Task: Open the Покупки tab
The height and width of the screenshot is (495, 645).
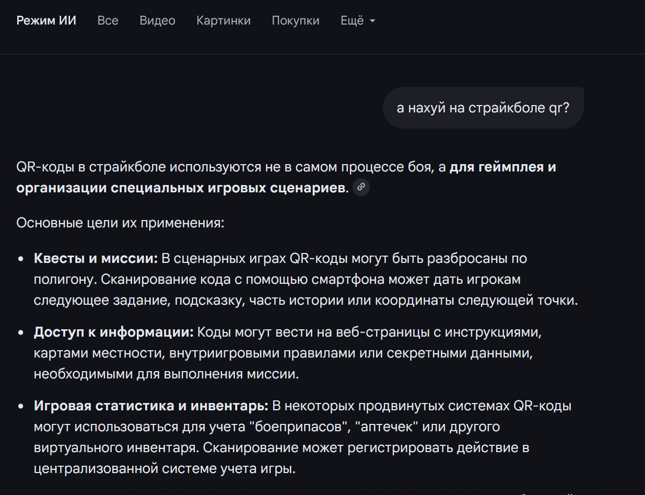Action: pyautogui.click(x=296, y=21)
